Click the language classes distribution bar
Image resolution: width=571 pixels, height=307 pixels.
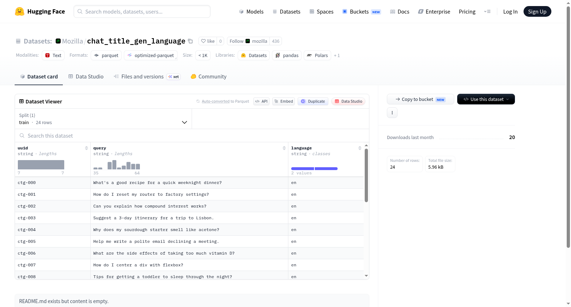click(314, 169)
